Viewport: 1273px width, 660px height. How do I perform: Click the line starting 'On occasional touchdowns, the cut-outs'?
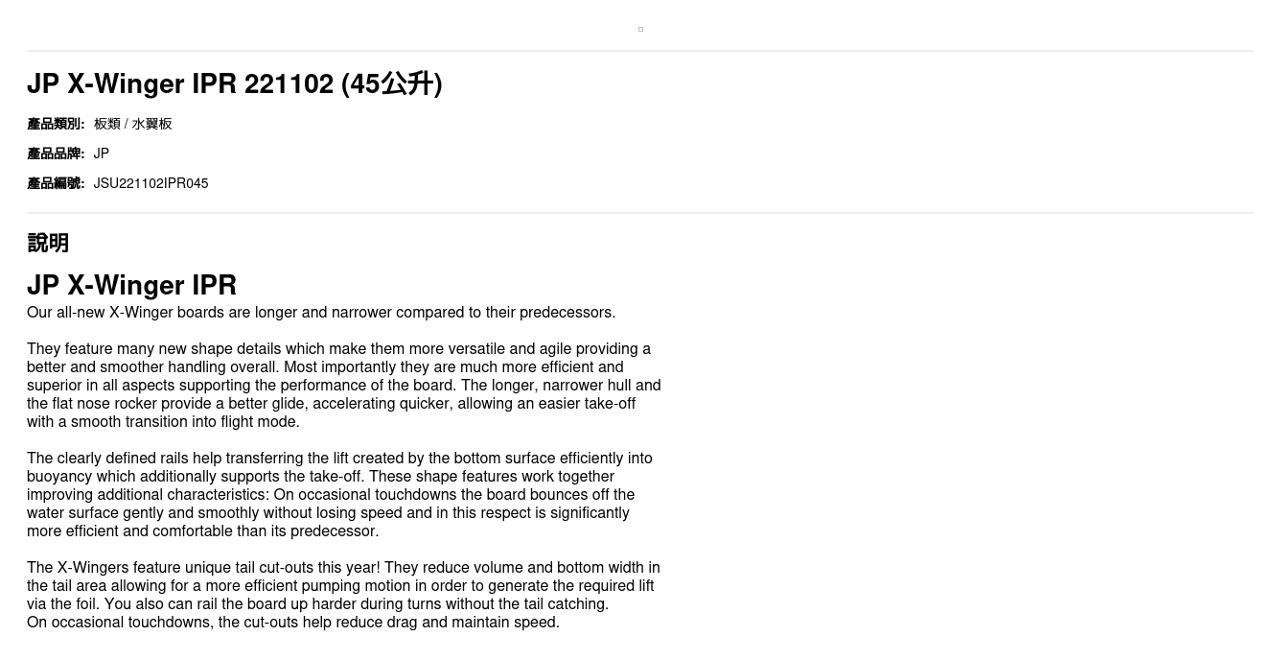pyautogui.click(x=293, y=623)
